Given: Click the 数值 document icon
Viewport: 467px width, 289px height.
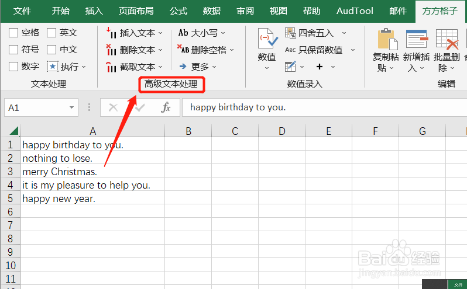Looking at the screenshot, I should (x=267, y=39).
